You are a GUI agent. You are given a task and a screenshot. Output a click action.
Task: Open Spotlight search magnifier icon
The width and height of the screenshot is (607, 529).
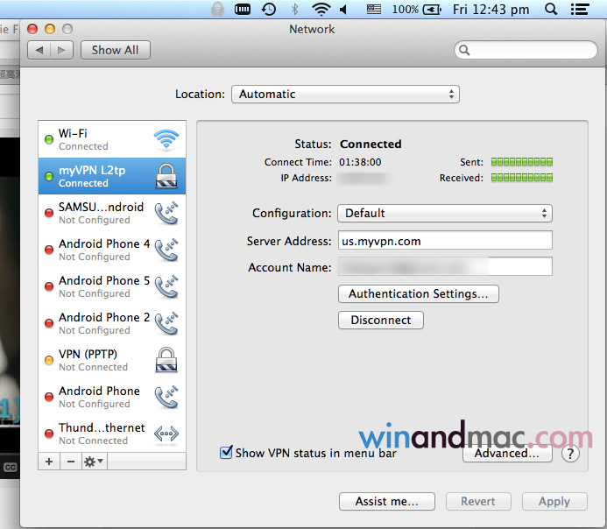pos(550,9)
